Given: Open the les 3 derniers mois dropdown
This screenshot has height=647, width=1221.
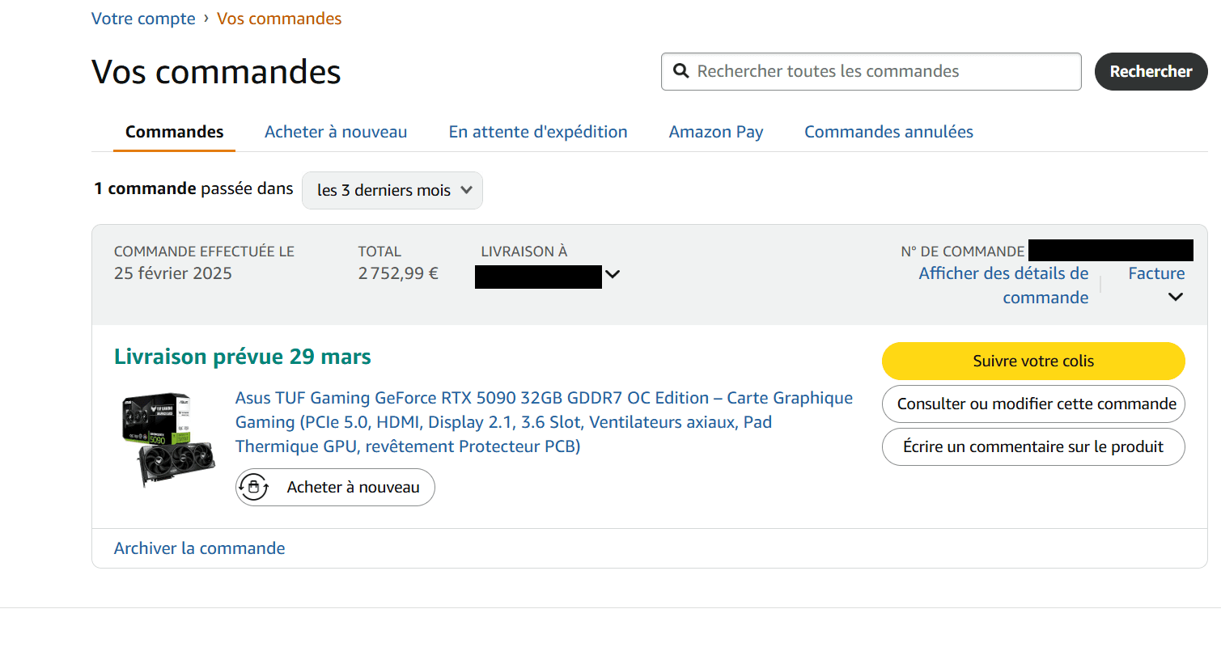Looking at the screenshot, I should coord(392,191).
